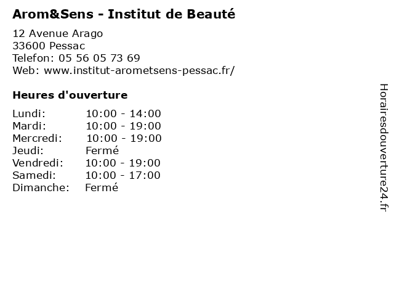Select the Jeudi day label
This screenshot has height=296, width=394.
click(x=28, y=150)
